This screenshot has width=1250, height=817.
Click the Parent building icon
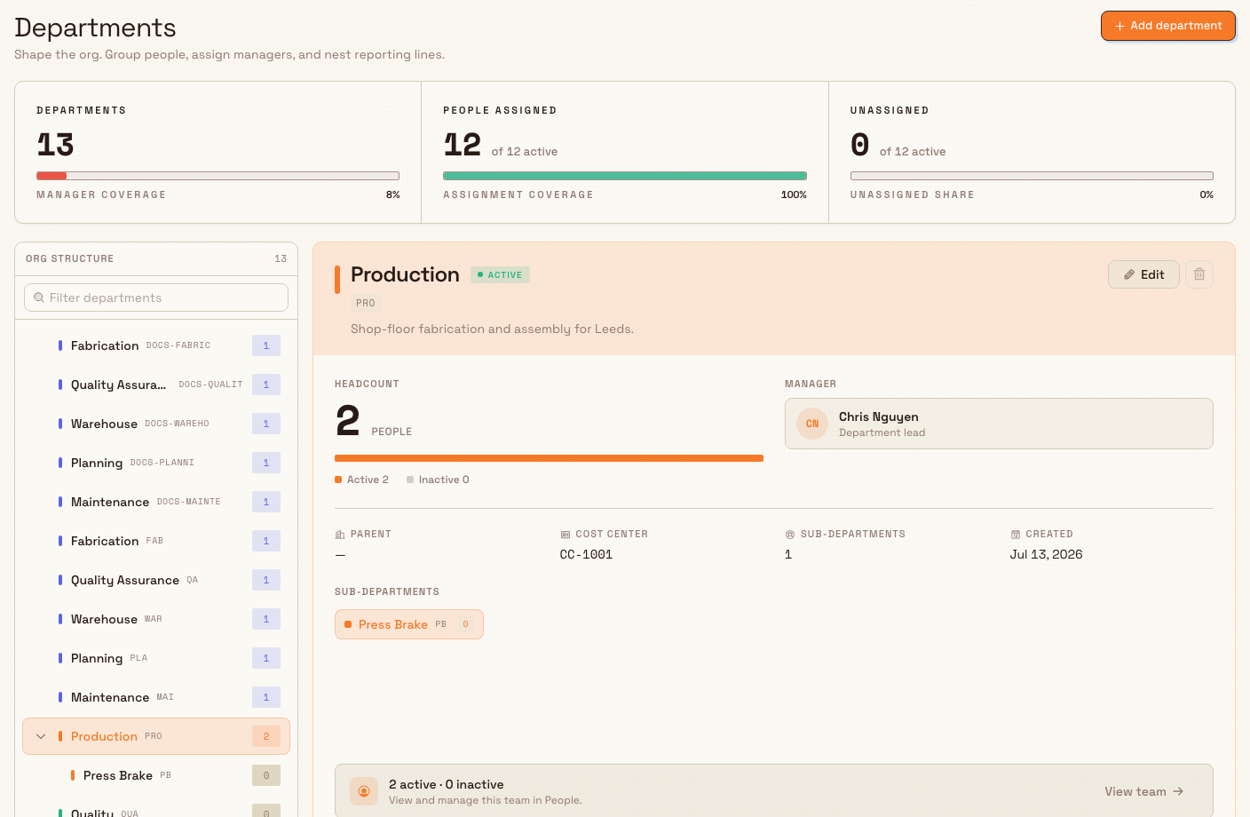[x=340, y=535]
